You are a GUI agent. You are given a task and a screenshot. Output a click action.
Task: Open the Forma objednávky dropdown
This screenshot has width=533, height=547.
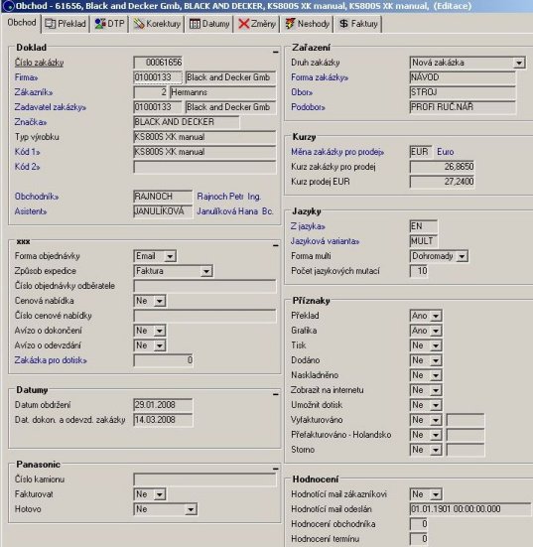pos(170,256)
